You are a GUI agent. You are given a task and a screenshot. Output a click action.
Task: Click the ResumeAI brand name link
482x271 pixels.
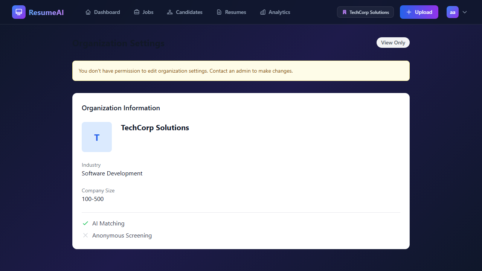46,12
